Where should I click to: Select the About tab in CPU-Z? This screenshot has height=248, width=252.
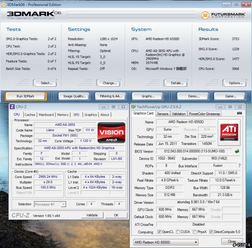[105, 115]
